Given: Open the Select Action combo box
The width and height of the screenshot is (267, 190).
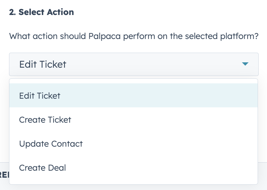Looking at the screenshot, I should tap(133, 64).
